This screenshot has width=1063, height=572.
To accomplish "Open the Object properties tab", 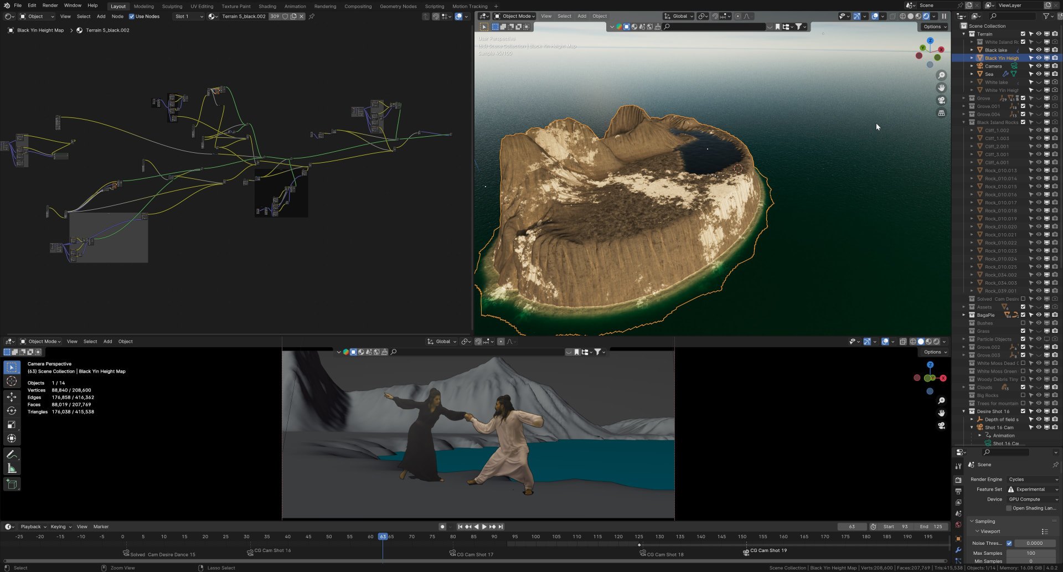I will pyautogui.click(x=958, y=538).
